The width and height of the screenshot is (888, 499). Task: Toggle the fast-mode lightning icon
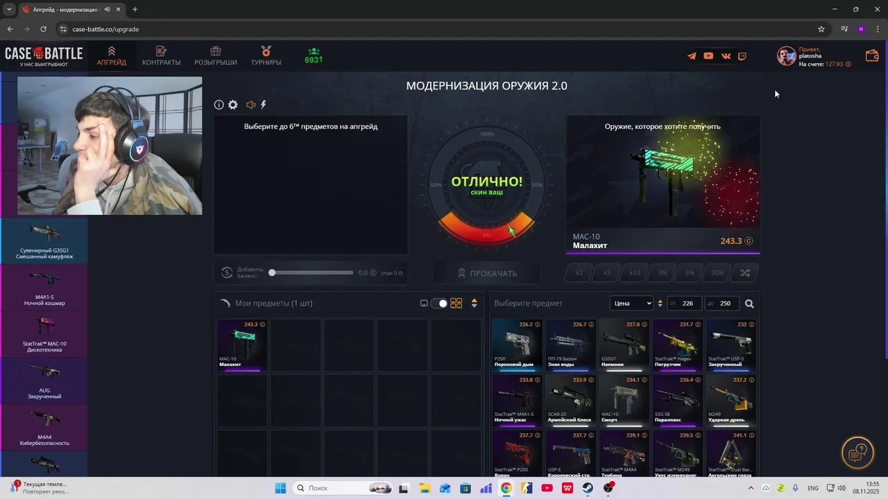point(264,105)
